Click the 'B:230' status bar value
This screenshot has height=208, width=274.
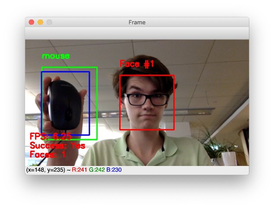click(114, 169)
